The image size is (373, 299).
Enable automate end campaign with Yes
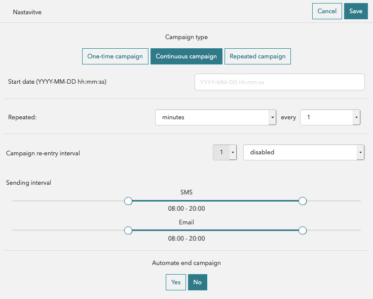pos(176,282)
